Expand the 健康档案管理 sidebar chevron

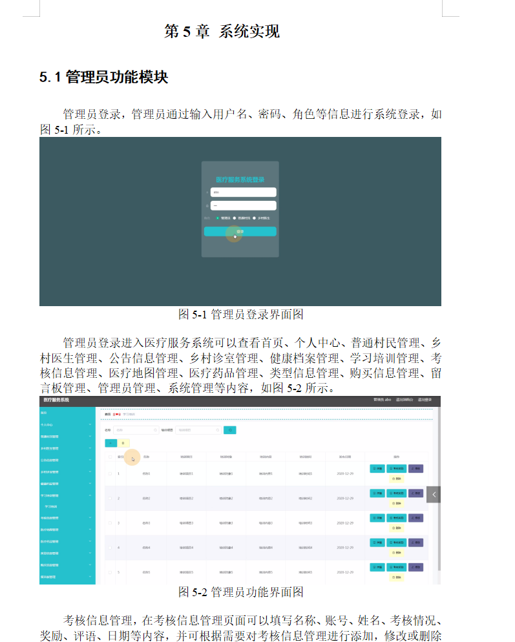click(x=90, y=484)
